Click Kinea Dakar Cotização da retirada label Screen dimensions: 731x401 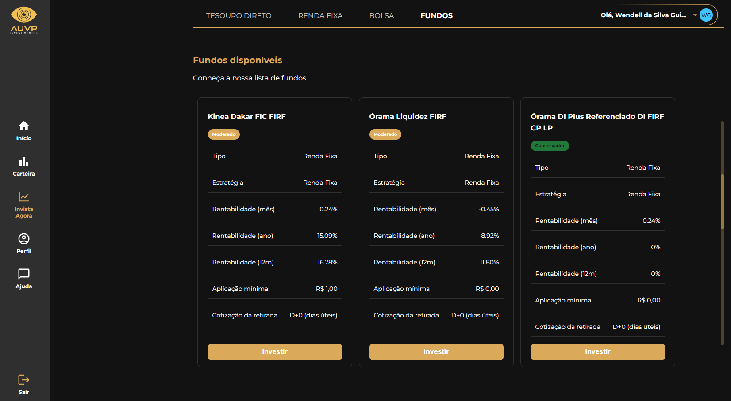(x=245, y=315)
